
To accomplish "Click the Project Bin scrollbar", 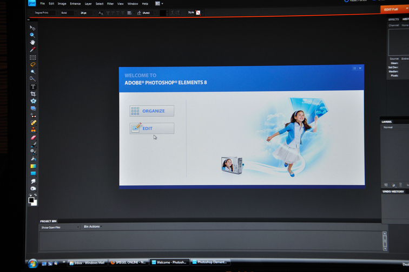I will click(x=385, y=241).
